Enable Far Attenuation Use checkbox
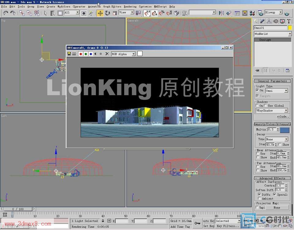 pyautogui.click(x=258, y=167)
